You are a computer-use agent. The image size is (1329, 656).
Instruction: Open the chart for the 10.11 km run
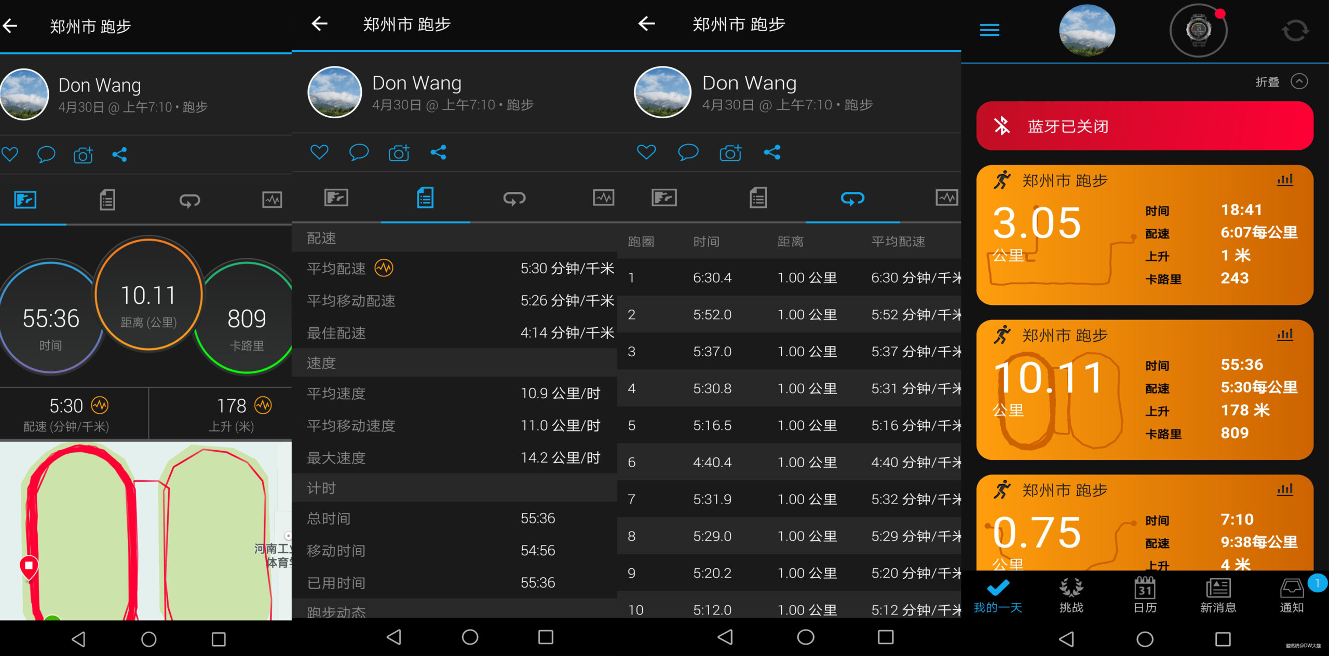coord(1284,334)
